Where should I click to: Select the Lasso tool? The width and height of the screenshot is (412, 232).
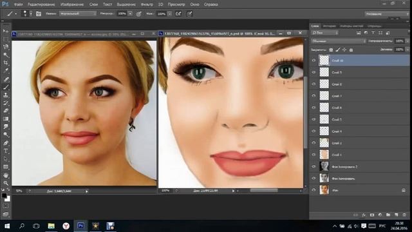tap(6, 47)
